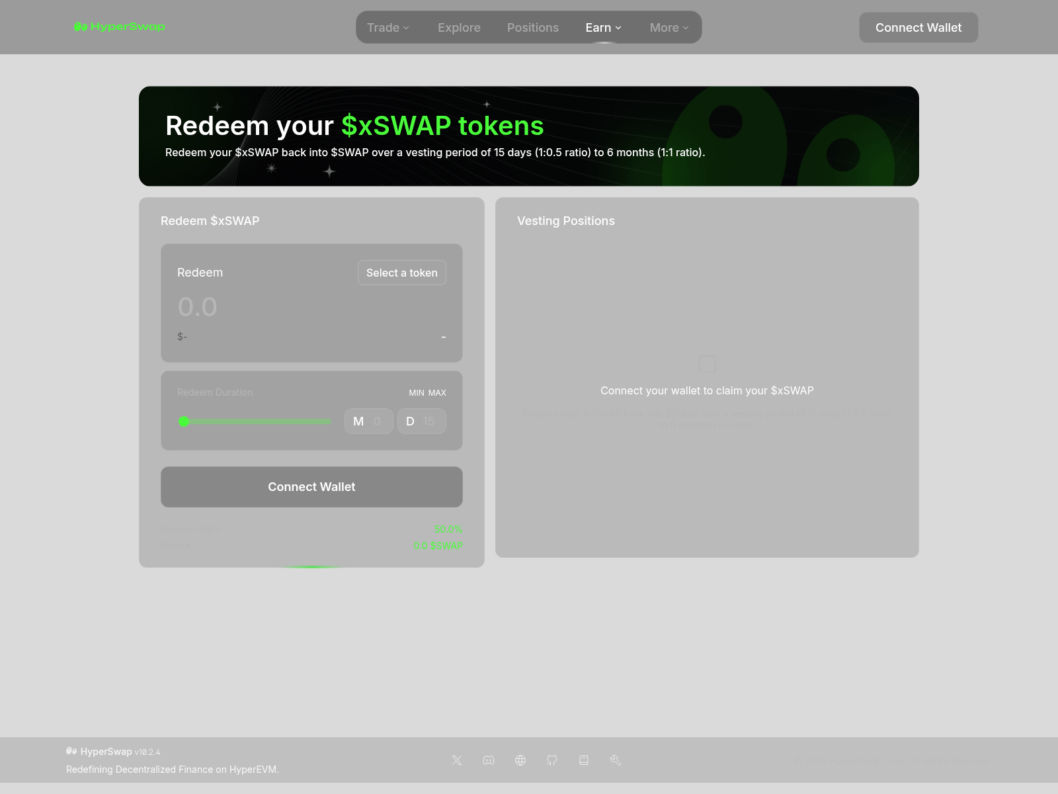Open the website globe icon

[x=520, y=760]
